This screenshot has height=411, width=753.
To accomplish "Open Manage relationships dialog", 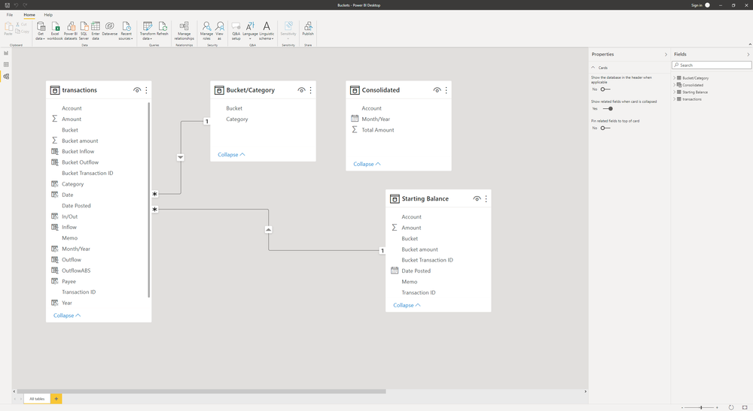I will (x=184, y=29).
